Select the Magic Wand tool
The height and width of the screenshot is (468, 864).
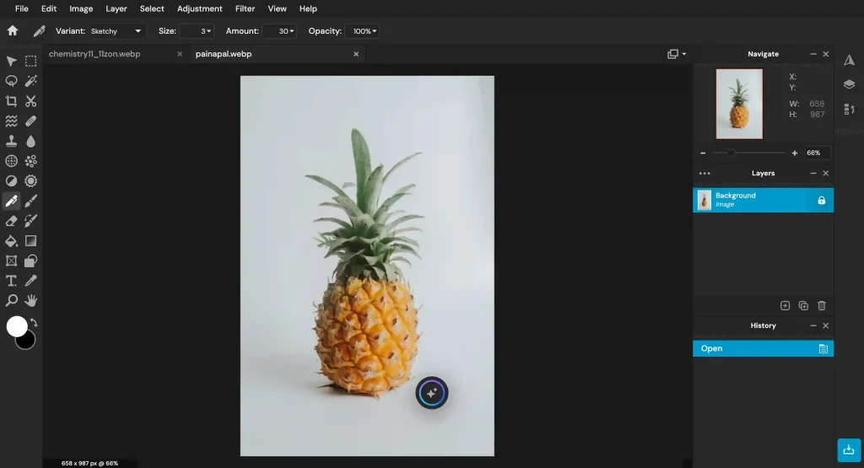pyautogui.click(x=31, y=81)
